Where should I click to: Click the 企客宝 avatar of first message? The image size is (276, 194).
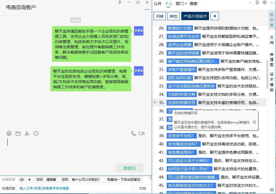click(x=139, y=31)
